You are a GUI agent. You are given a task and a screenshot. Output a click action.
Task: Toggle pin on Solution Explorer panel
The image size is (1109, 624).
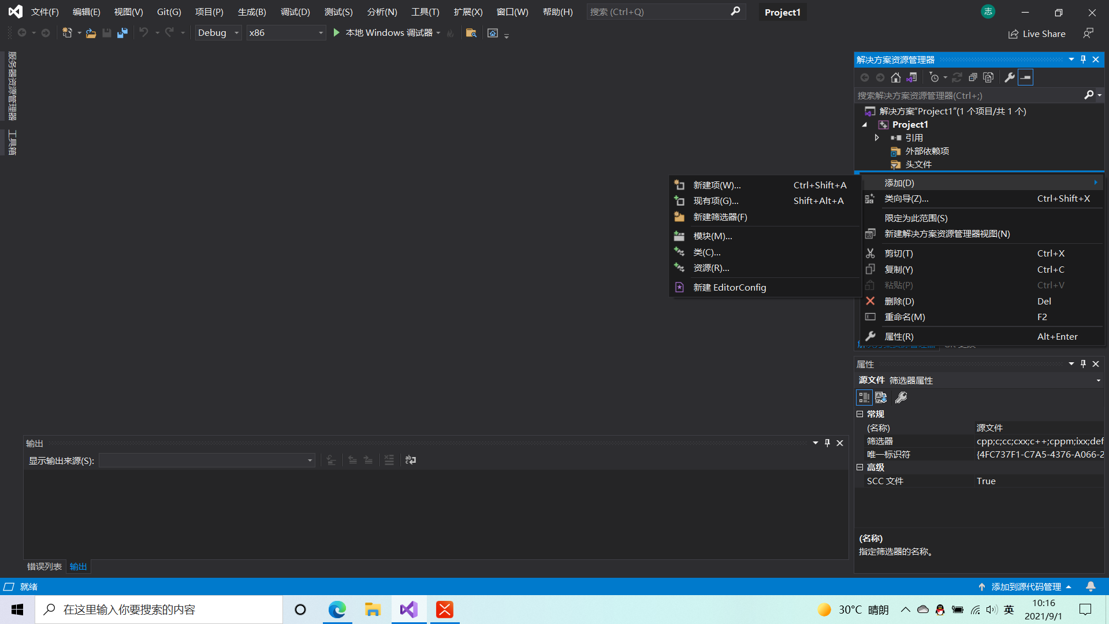pos(1083,60)
